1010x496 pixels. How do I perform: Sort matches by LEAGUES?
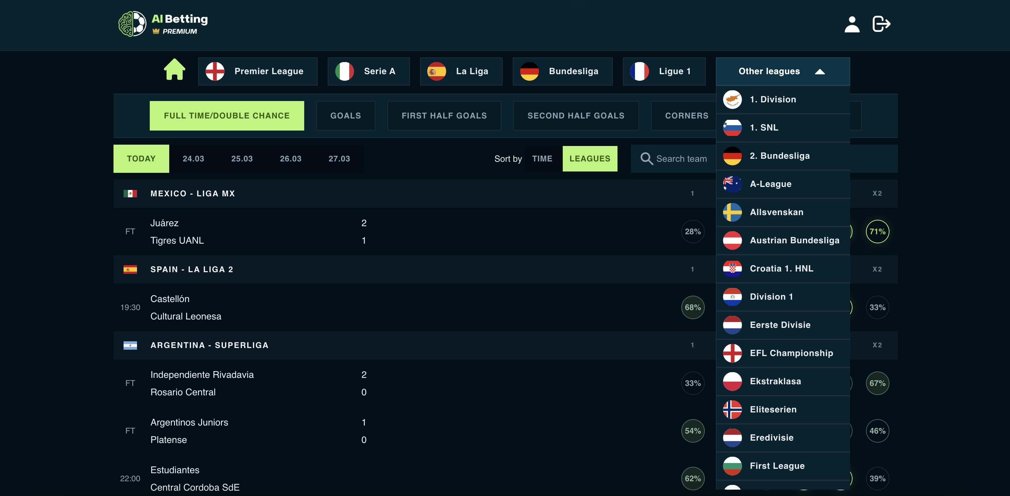tap(589, 159)
